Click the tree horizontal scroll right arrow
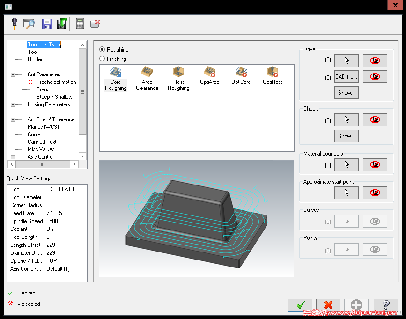The width and height of the screenshot is (406, 319). tap(74, 164)
